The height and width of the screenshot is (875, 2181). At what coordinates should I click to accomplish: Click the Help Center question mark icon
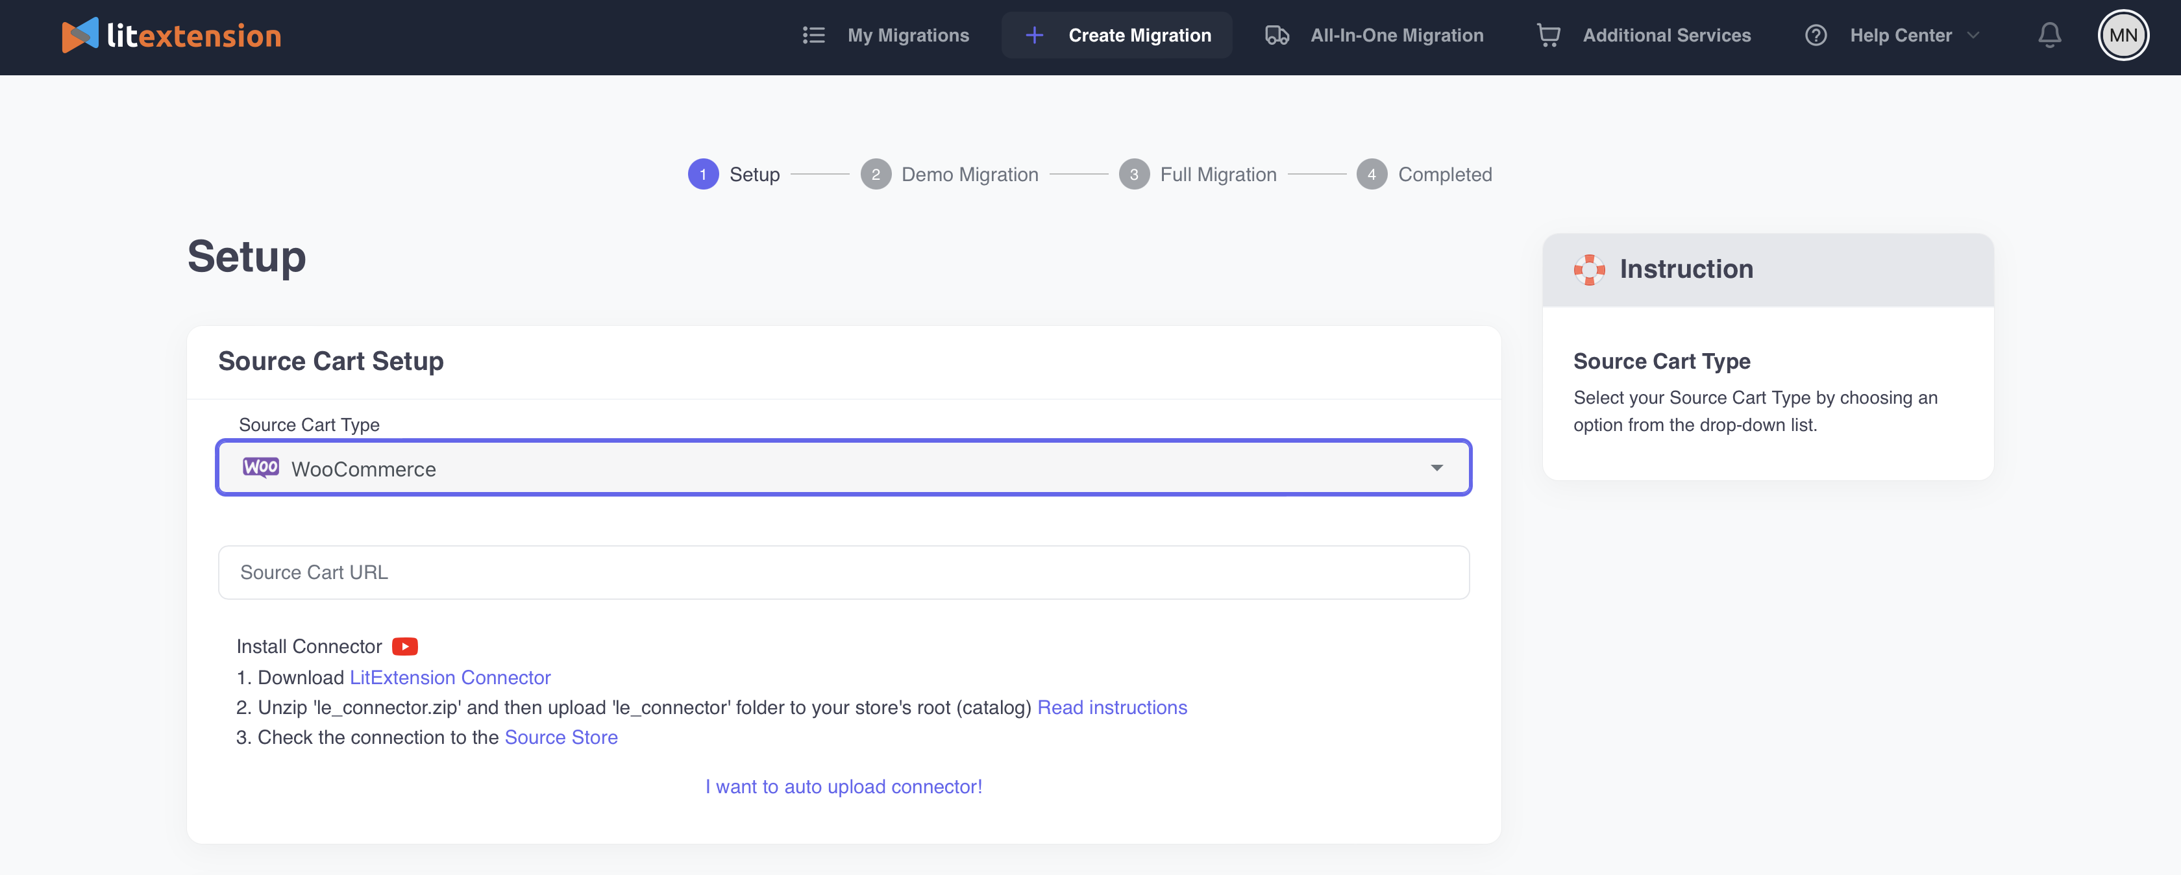click(x=1816, y=35)
